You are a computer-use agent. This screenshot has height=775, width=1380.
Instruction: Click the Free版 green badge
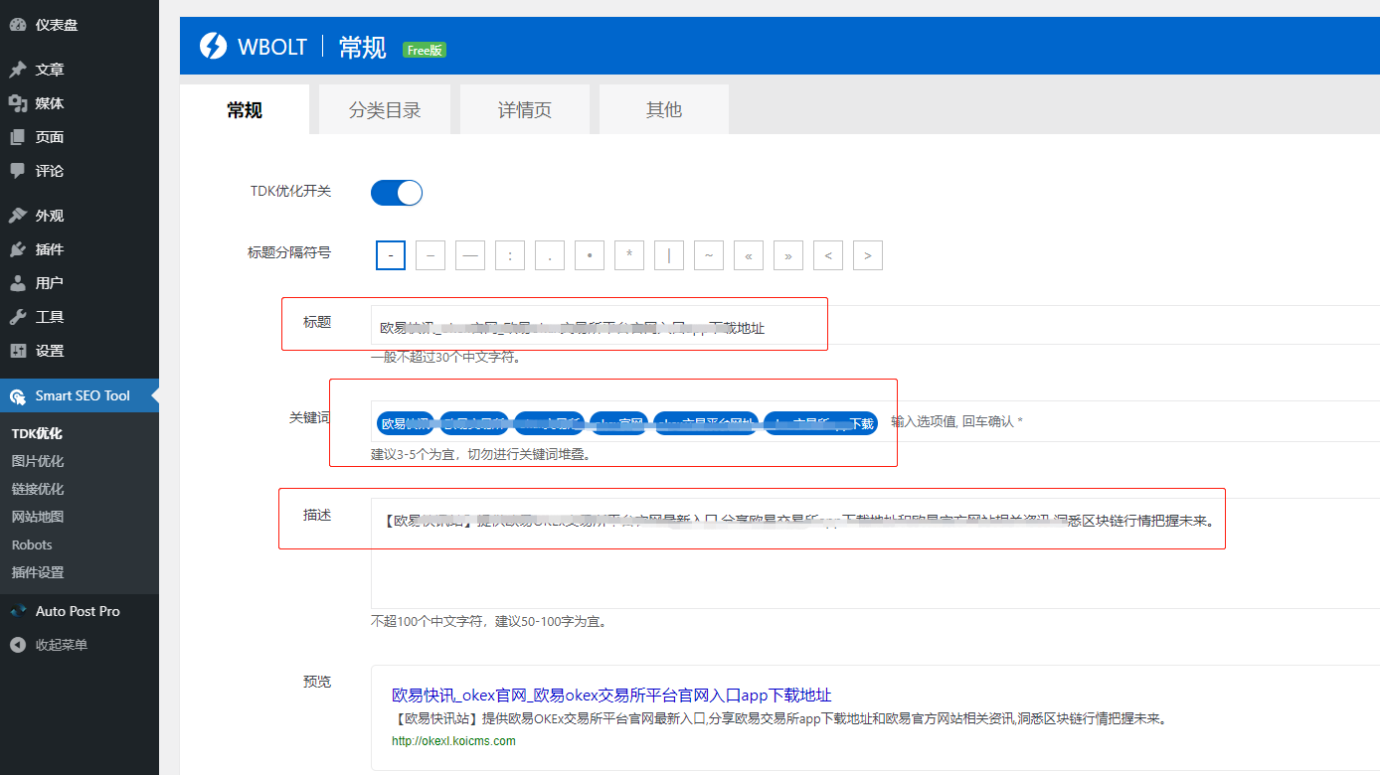[425, 50]
